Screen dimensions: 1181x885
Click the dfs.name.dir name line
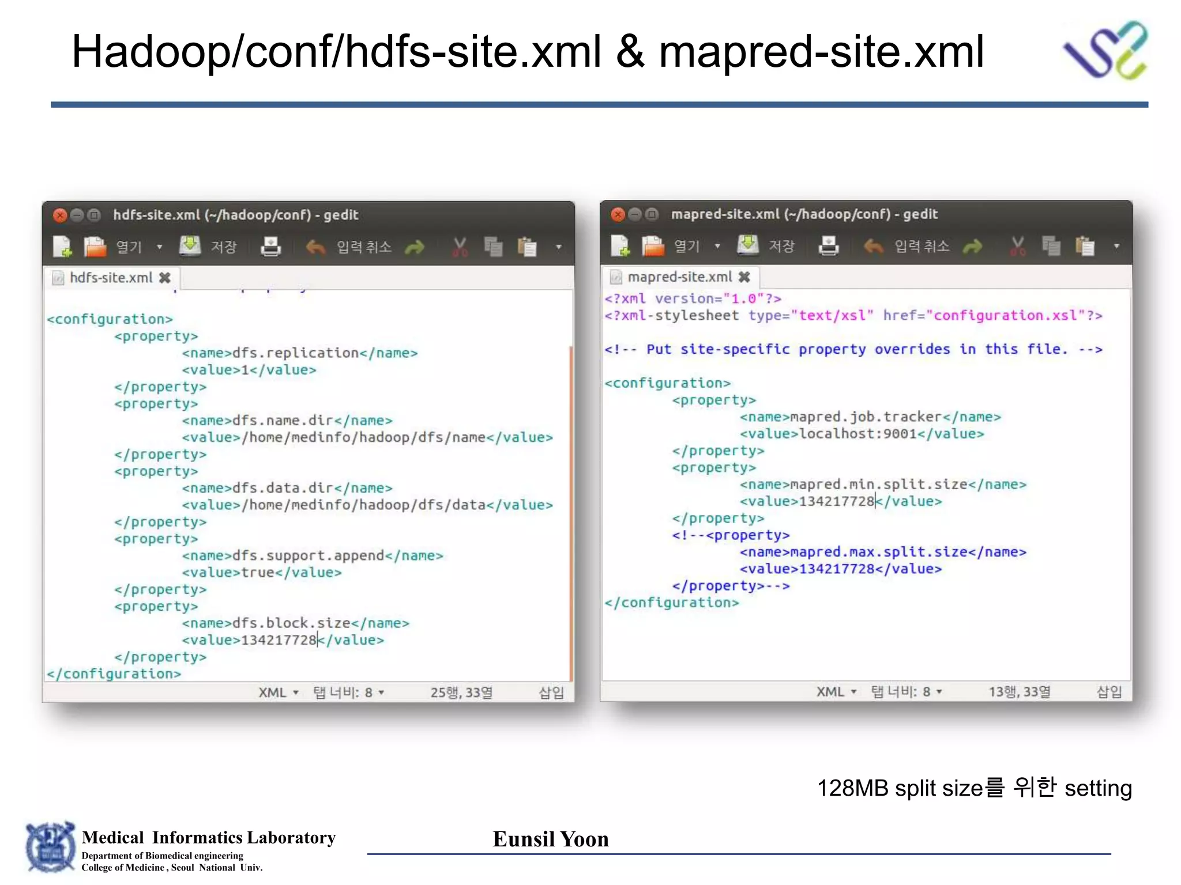coord(287,421)
